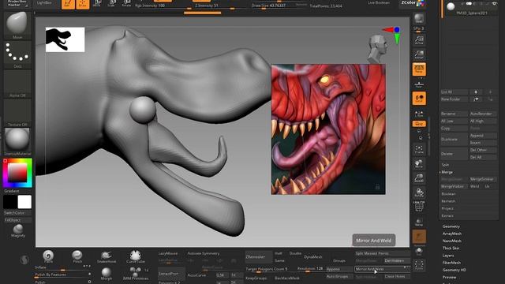Open the material sphere selector

(x=17, y=141)
